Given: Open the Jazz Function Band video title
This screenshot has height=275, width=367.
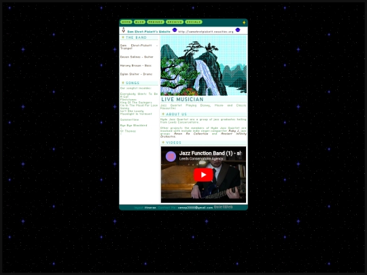Looking at the screenshot, I should (211, 153).
